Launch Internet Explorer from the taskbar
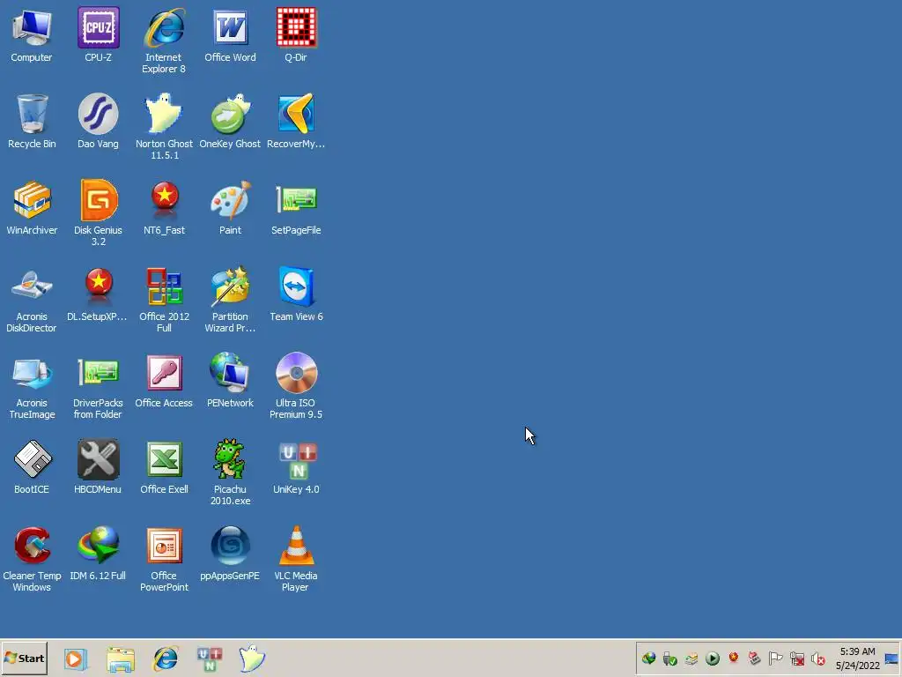The height and width of the screenshot is (677, 902). [x=166, y=658]
